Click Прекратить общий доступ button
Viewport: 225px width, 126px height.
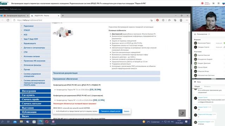[110, 111]
